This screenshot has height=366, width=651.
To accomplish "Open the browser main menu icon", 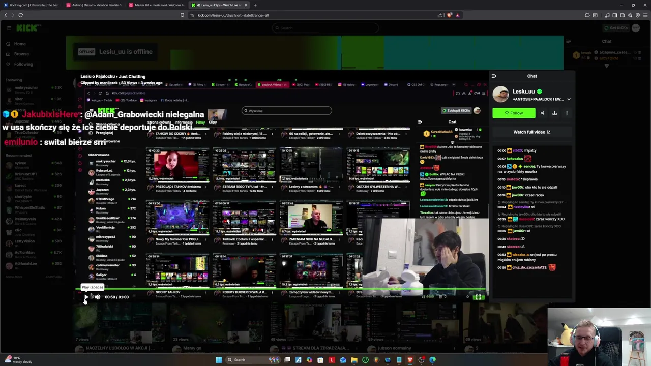I will pyautogui.click(x=645, y=15).
